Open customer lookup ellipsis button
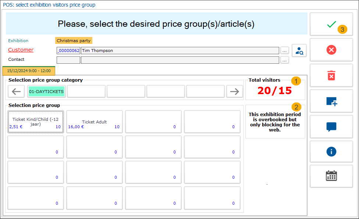 coord(285,51)
